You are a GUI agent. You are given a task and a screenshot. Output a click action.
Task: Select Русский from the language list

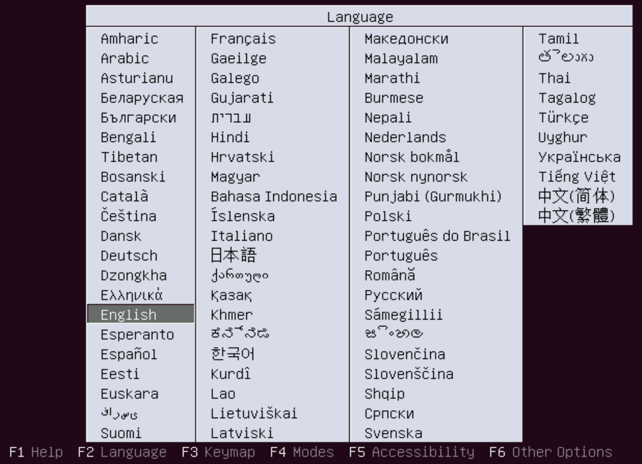(x=393, y=295)
